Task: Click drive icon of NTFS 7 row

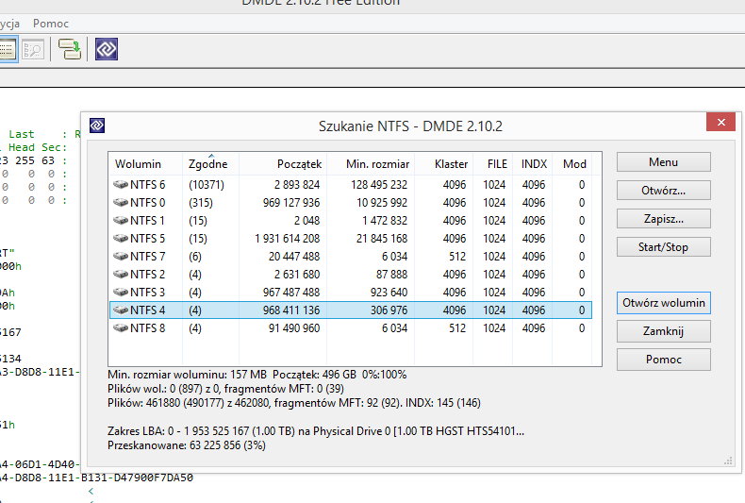Action: [121, 256]
